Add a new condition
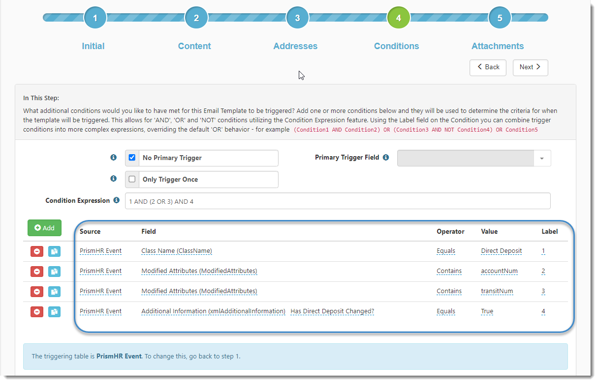598x383 pixels. click(x=44, y=228)
